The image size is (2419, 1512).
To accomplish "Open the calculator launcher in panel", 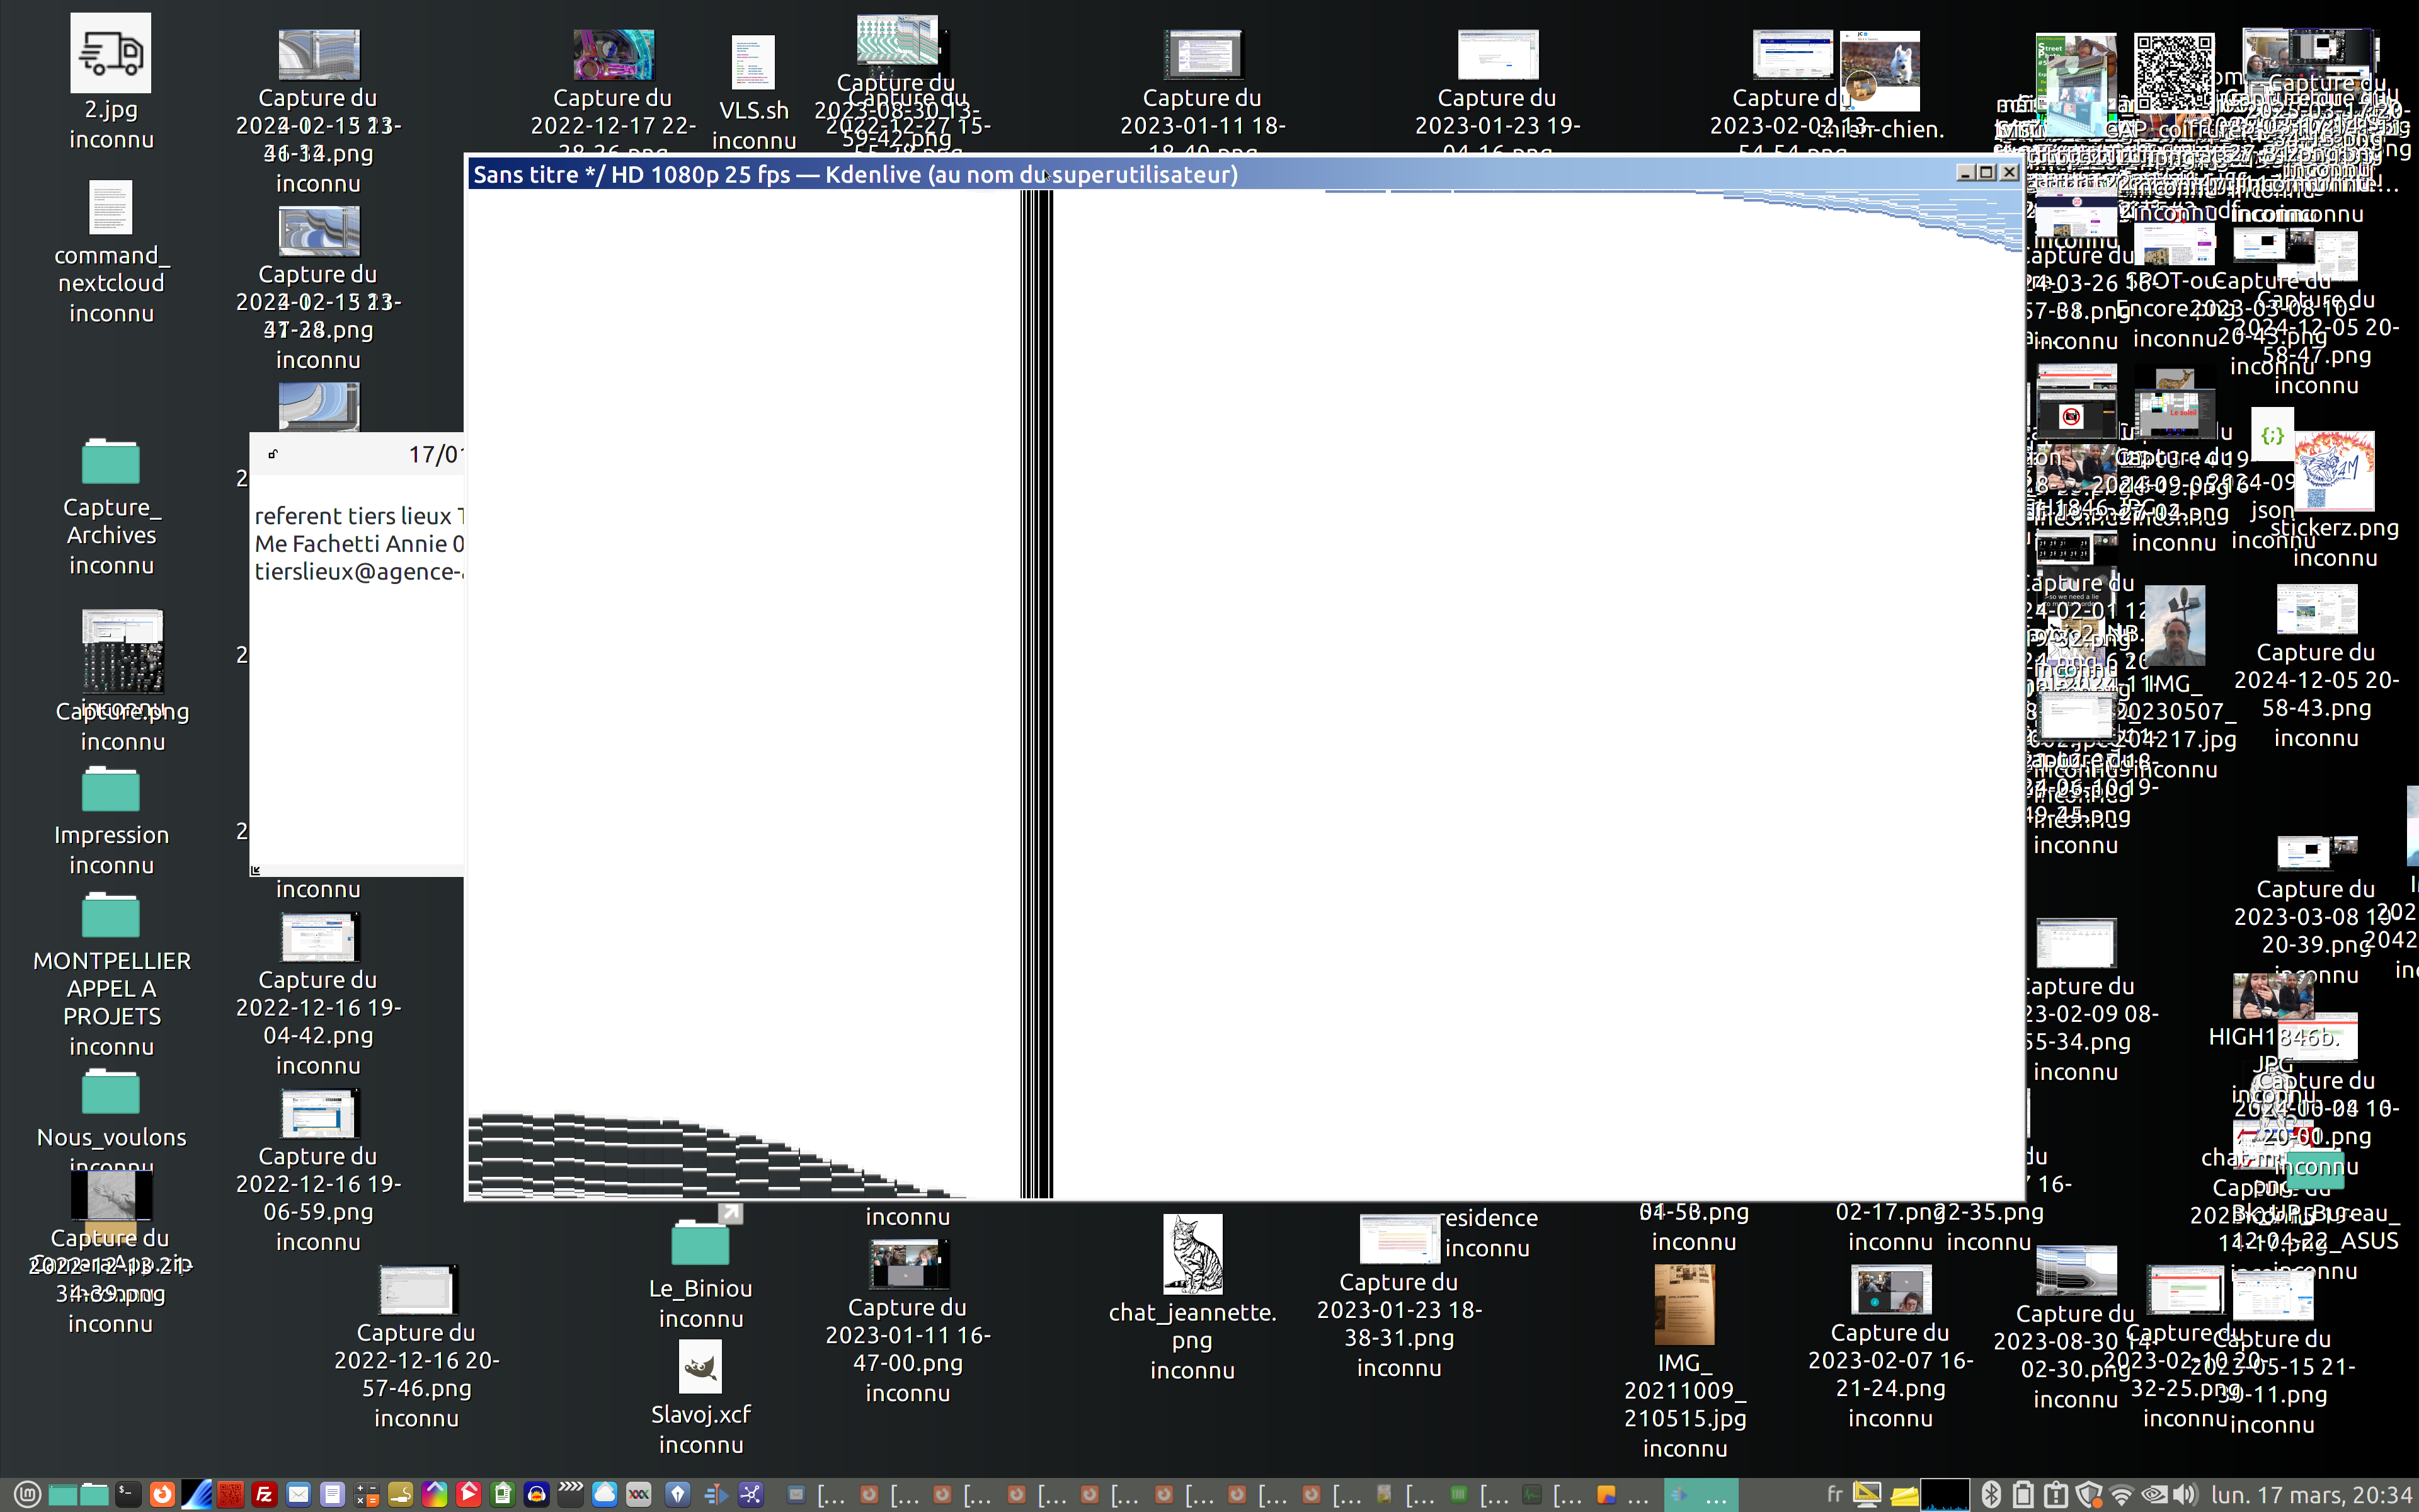I will [x=367, y=1495].
